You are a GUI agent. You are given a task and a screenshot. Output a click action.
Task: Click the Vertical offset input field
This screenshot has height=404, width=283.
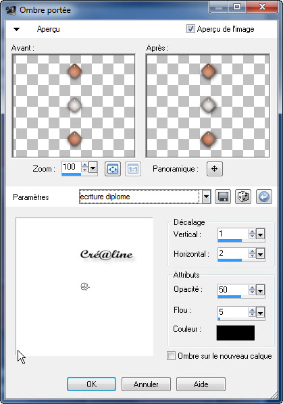(233, 234)
